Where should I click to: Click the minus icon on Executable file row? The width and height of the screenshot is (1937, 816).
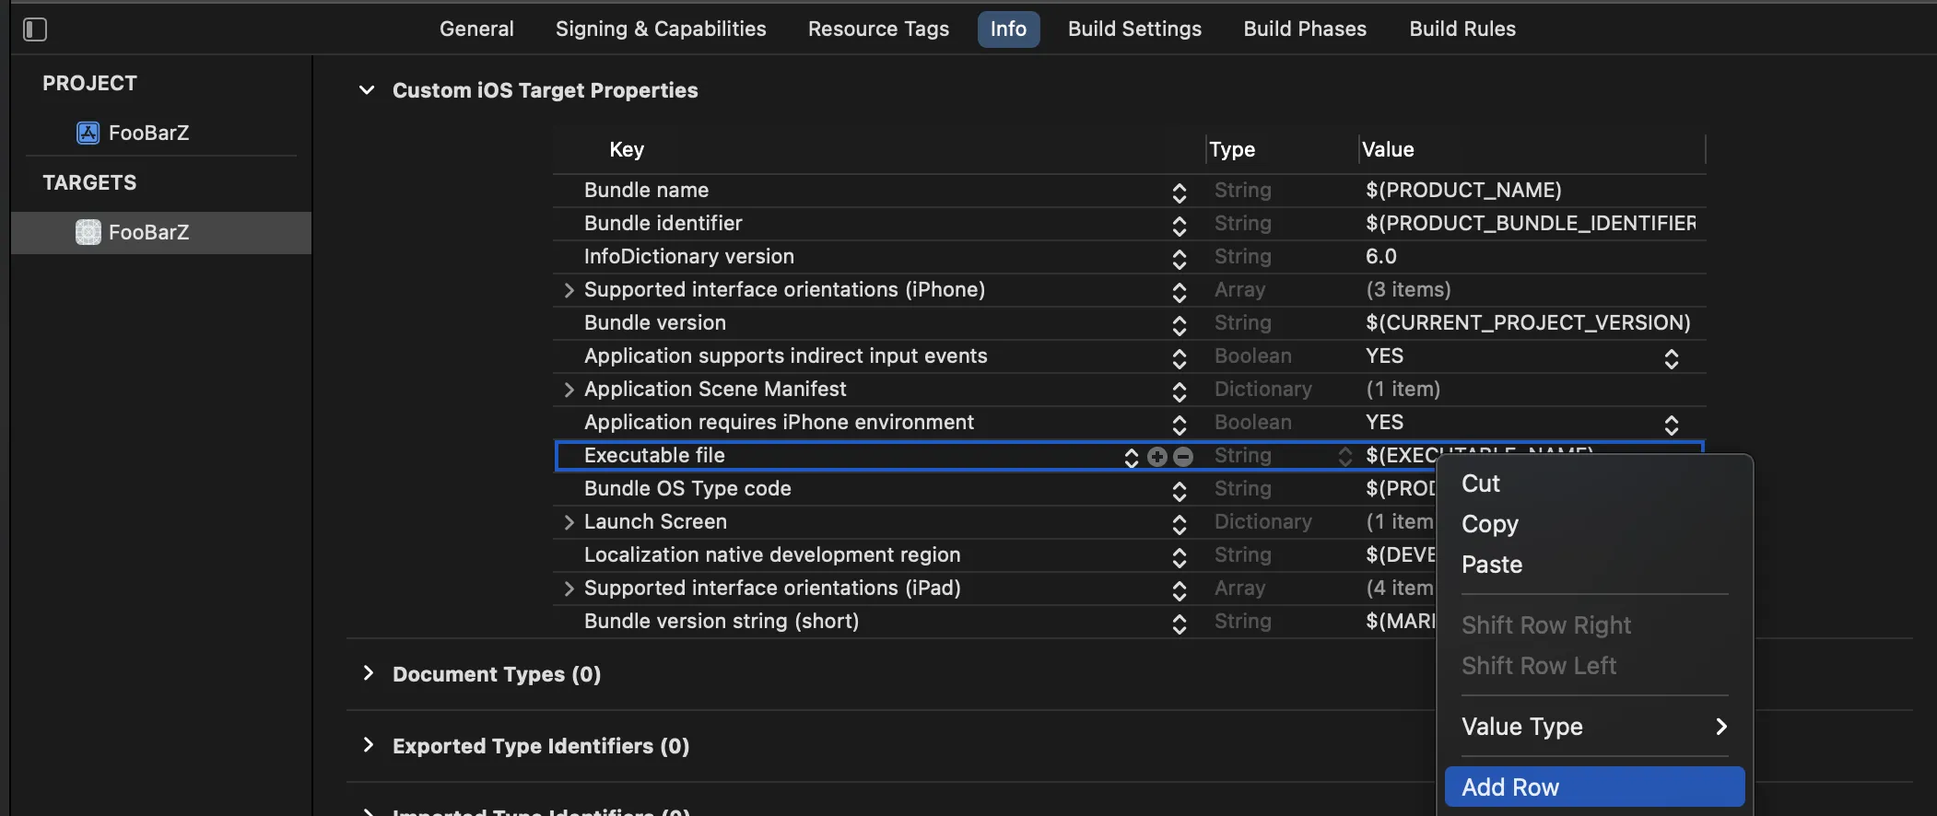pyautogui.click(x=1183, y=457)
